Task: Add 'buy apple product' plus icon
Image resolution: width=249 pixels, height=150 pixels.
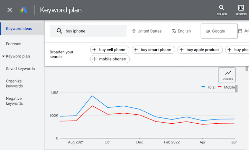Action: tap(182, 50)
